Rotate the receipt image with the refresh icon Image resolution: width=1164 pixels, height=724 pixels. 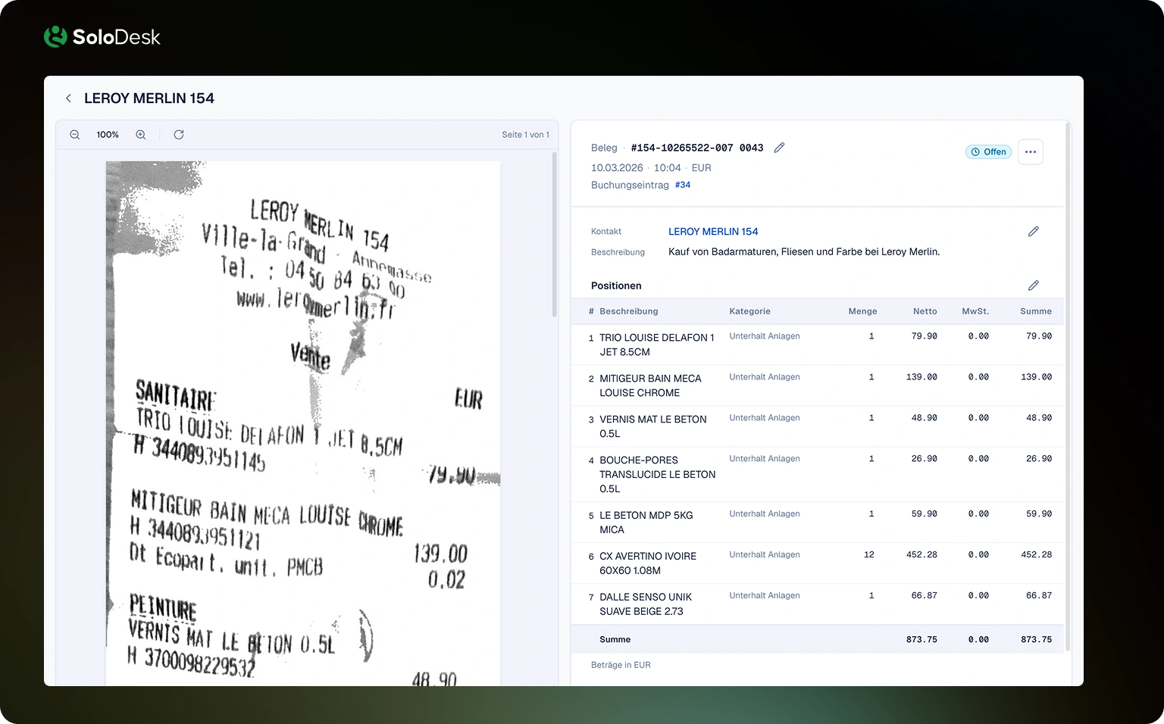[179, 135]
